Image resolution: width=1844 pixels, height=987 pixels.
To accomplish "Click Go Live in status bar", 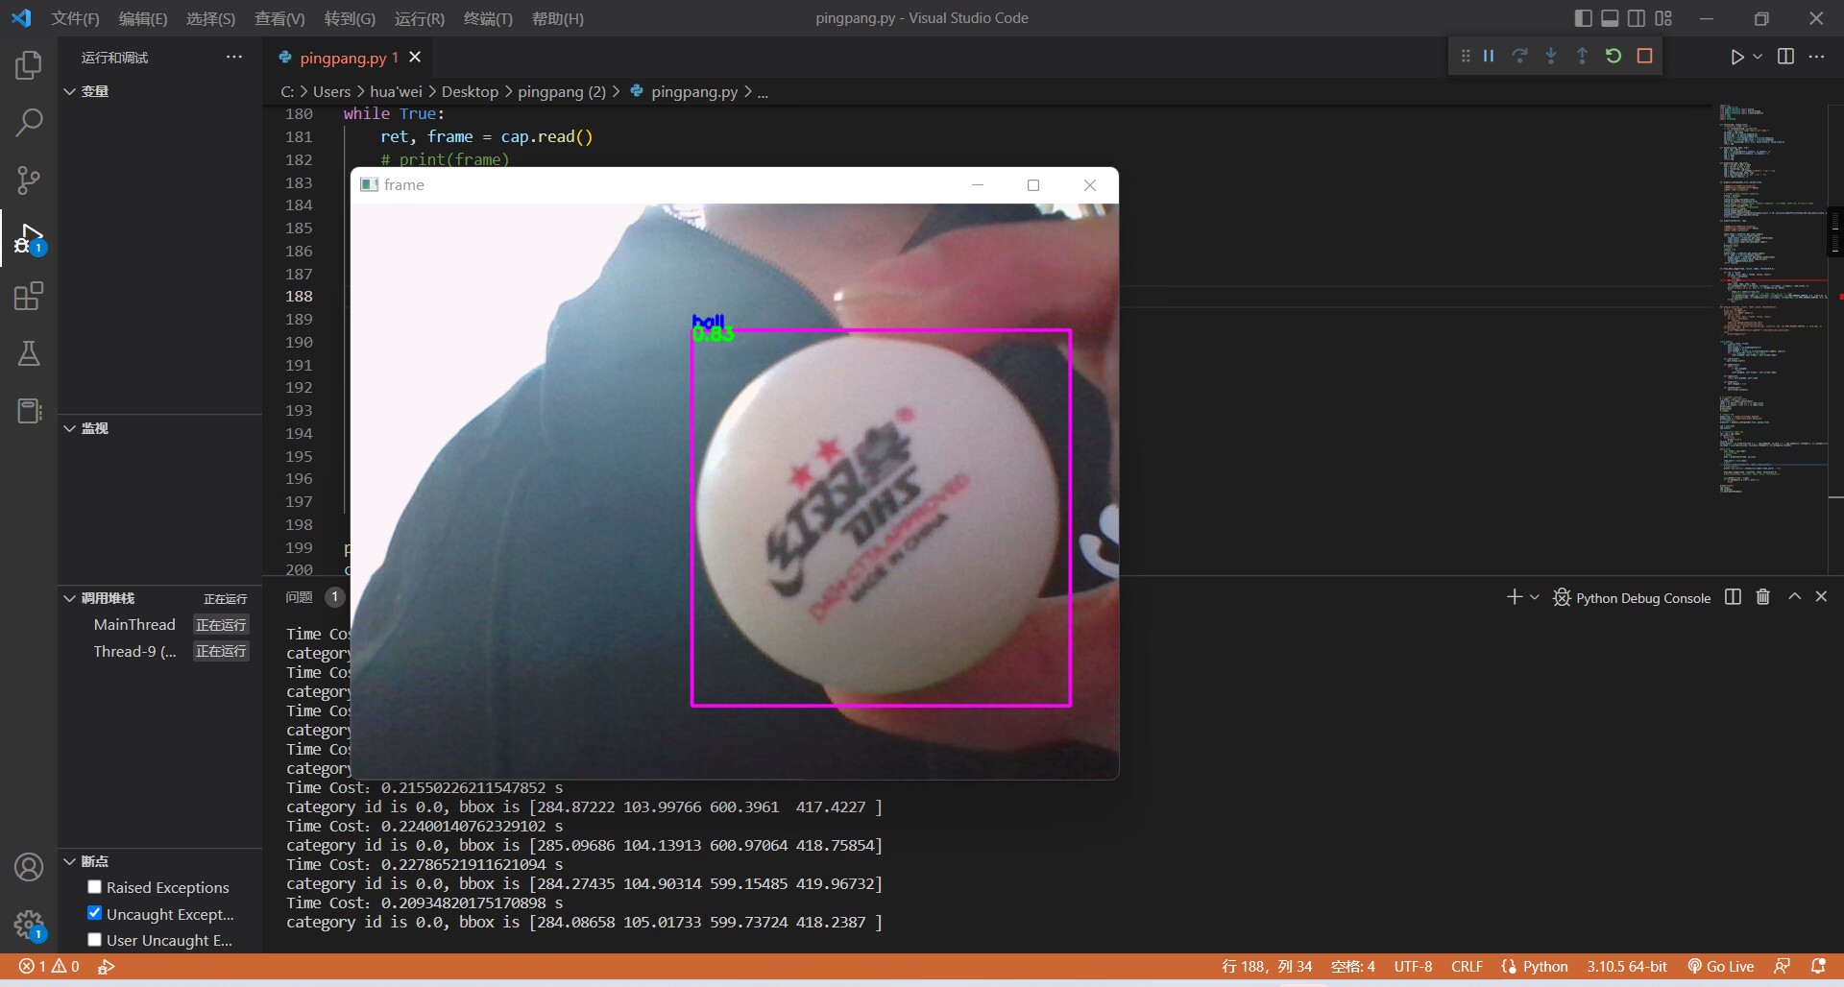I will point(1721,966).
